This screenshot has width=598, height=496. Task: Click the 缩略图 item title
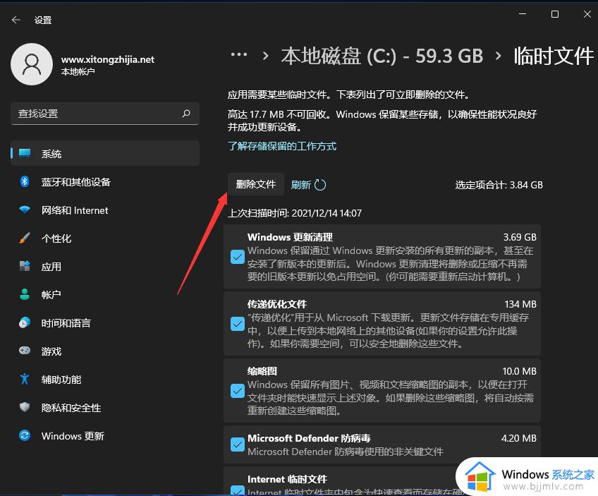tap(262, 371)
